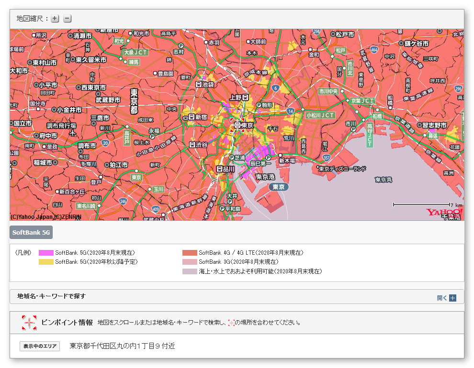The width and height of the screenshot is (474, 368).
Task: Click the 習志野市 city label
Action: point(432,125)
